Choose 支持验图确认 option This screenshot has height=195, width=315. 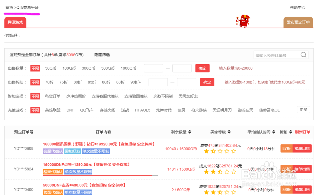click(x=136, y=96)
